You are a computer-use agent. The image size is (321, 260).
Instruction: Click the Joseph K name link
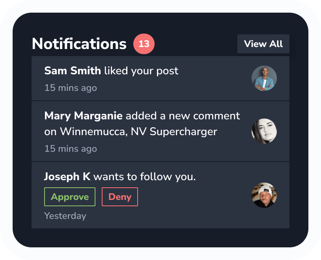pyautogui.click(x=67, y=177)
